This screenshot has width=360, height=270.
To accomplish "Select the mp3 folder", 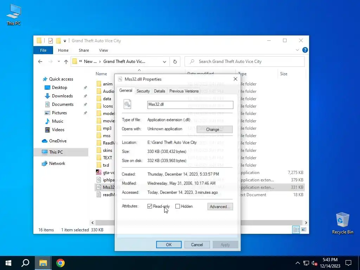I will [104, 128].
